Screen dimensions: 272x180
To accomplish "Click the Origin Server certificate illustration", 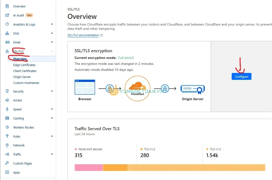I will tap(193, 89).
